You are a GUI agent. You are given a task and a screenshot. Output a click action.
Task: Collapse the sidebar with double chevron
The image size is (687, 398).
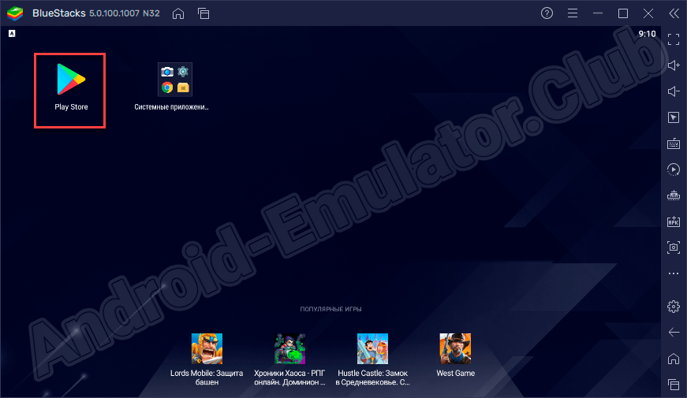tap(674, 13)
